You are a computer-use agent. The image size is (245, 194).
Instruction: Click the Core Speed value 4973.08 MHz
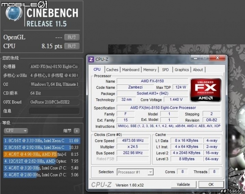(133, 140)
